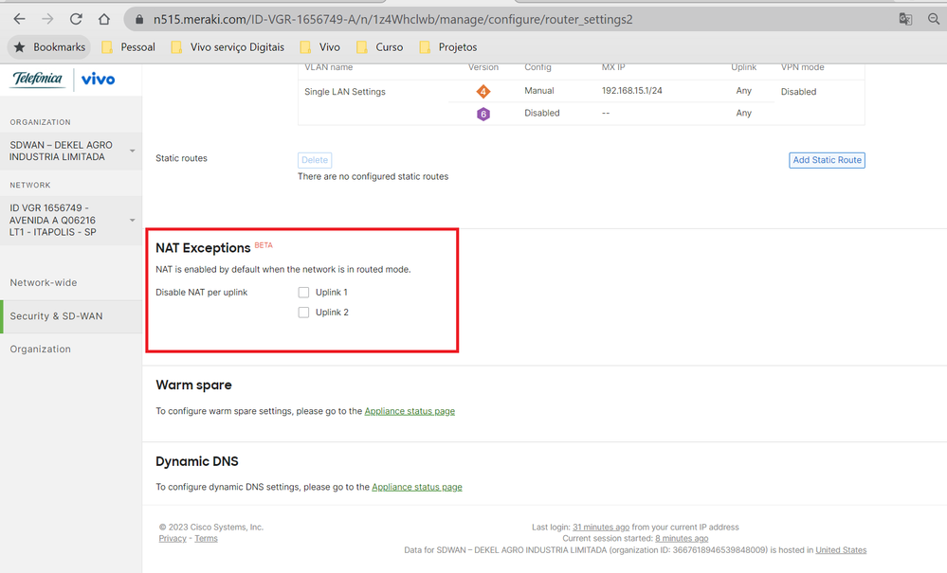The width and height of the screenshot is (947, 573).
Task: Open the Security & SD-WAN menu
Action: pos(56,316)
